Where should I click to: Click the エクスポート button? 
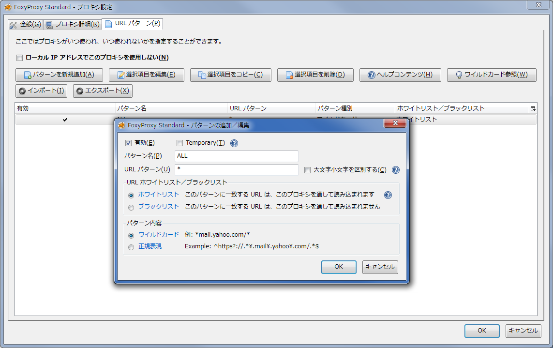[103, 91]
